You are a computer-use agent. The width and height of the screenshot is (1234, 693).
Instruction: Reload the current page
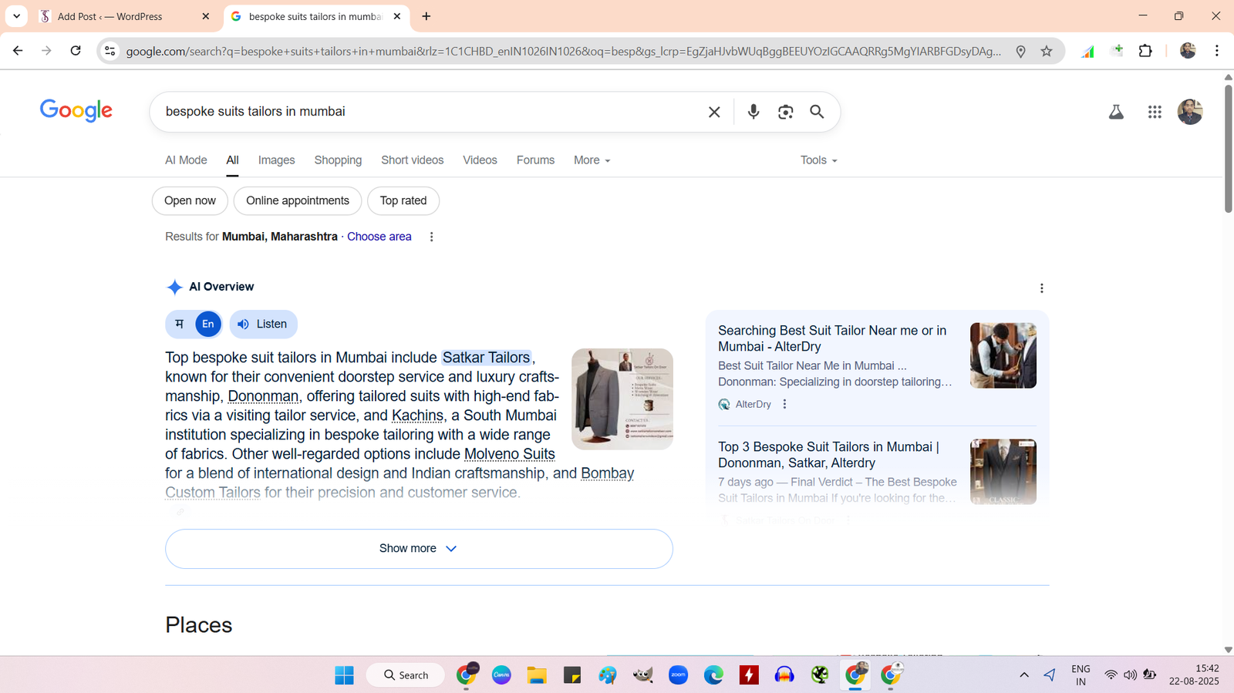point(76,51)
